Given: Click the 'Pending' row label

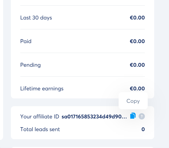Looking at the screenshot, I should [30, 65].
